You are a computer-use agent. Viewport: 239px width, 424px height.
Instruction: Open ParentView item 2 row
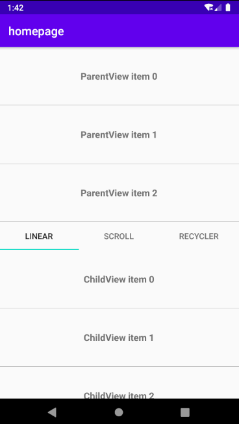(x=120, y=193)
